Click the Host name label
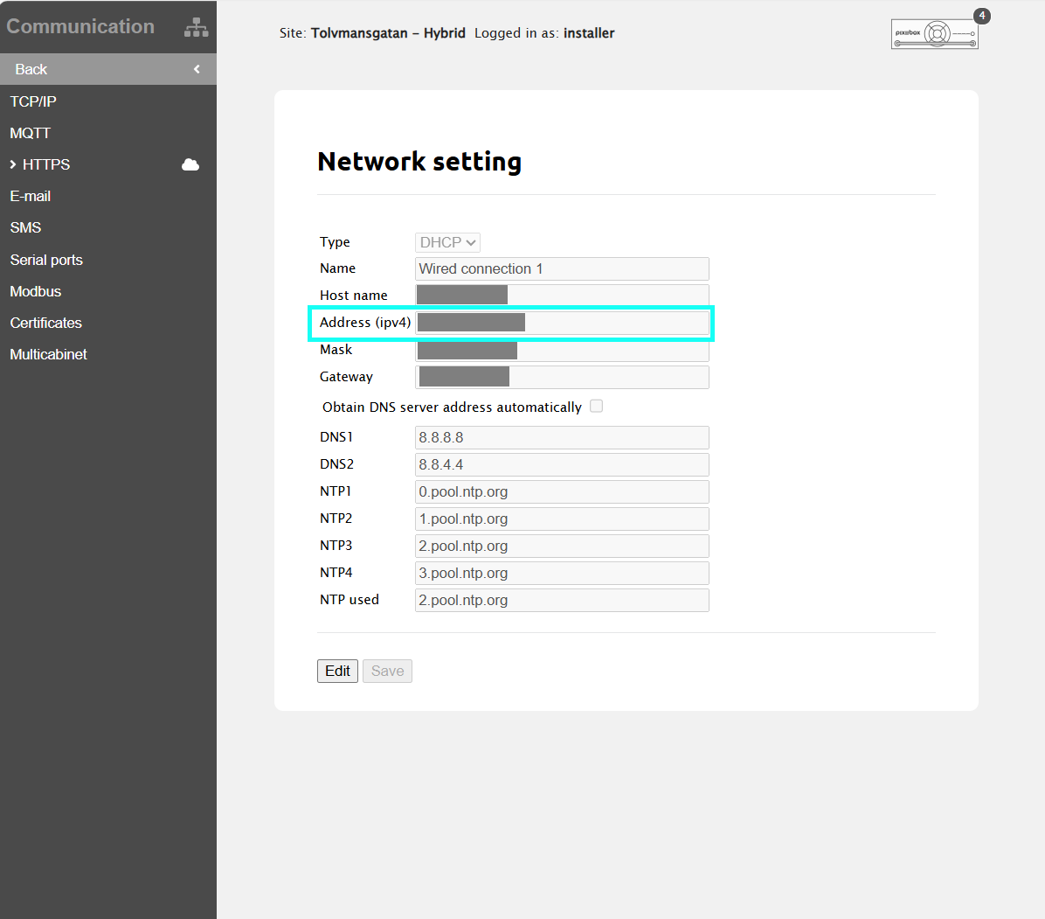 click(x=353, y=296)
